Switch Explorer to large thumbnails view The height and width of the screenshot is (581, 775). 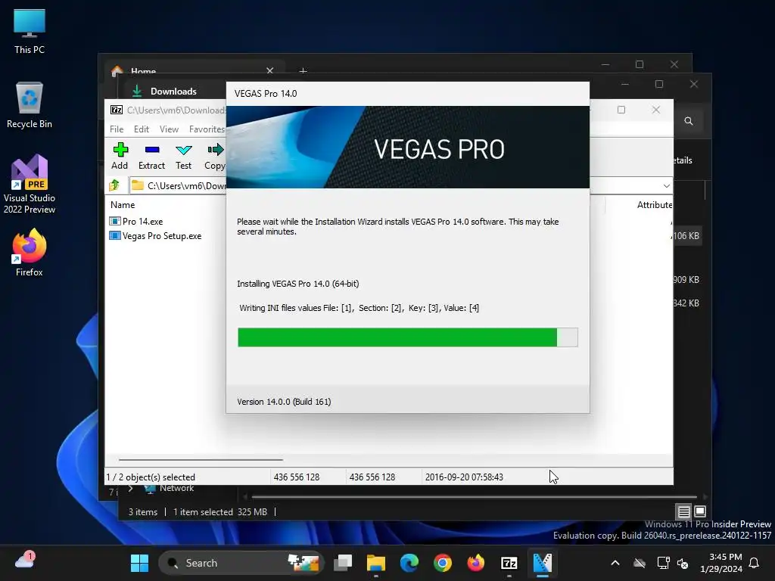click(700, 511)
